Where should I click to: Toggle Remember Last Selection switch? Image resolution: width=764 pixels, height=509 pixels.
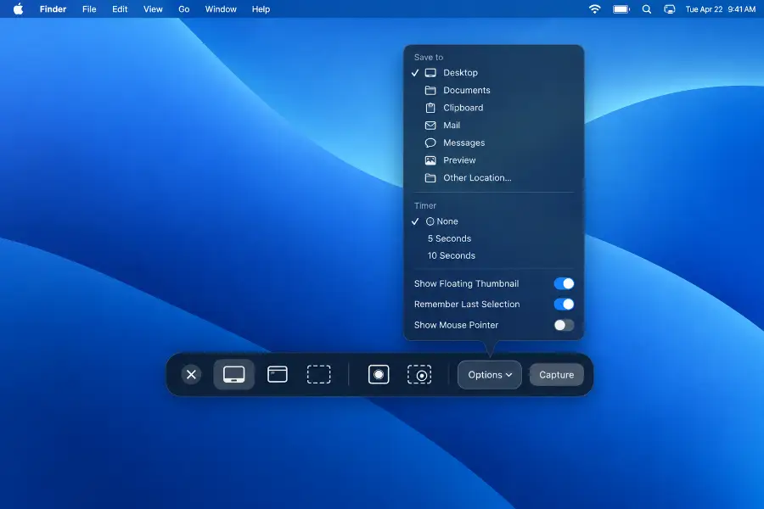564,304
